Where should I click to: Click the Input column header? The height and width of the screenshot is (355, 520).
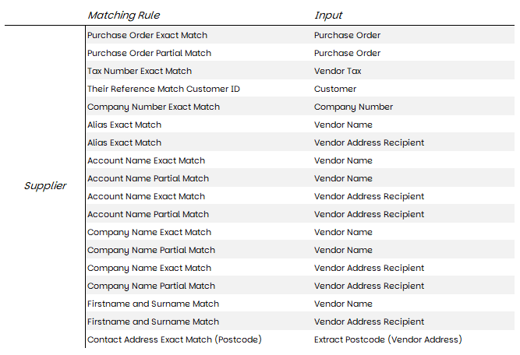point(328,16)
